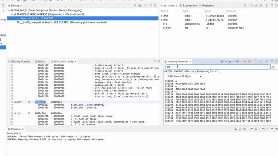Select the main() at blink.c:11 stack frame

tap(83, 18)
